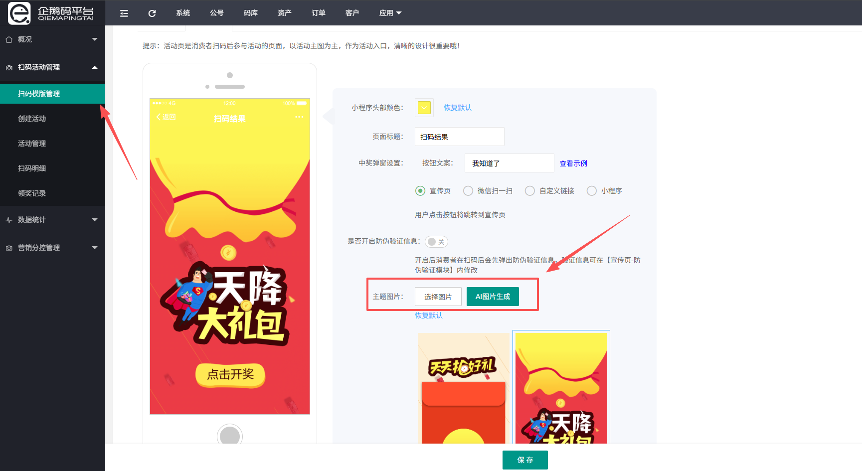This screenshot has width=862, height=471.
Task: Click the hamburger menu collapse icon
Action: click(x=124, y=13)
